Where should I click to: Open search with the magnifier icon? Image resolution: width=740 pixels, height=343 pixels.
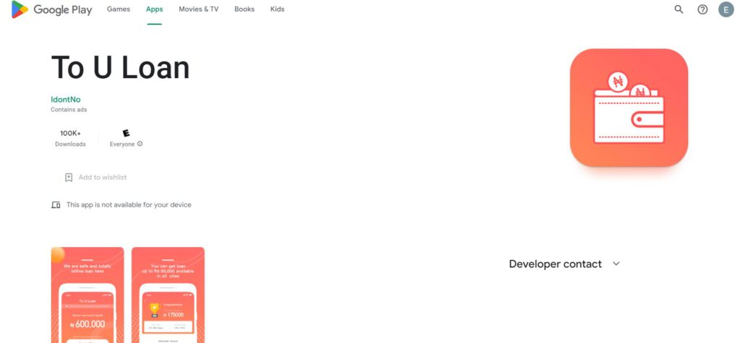pos(679,9)
